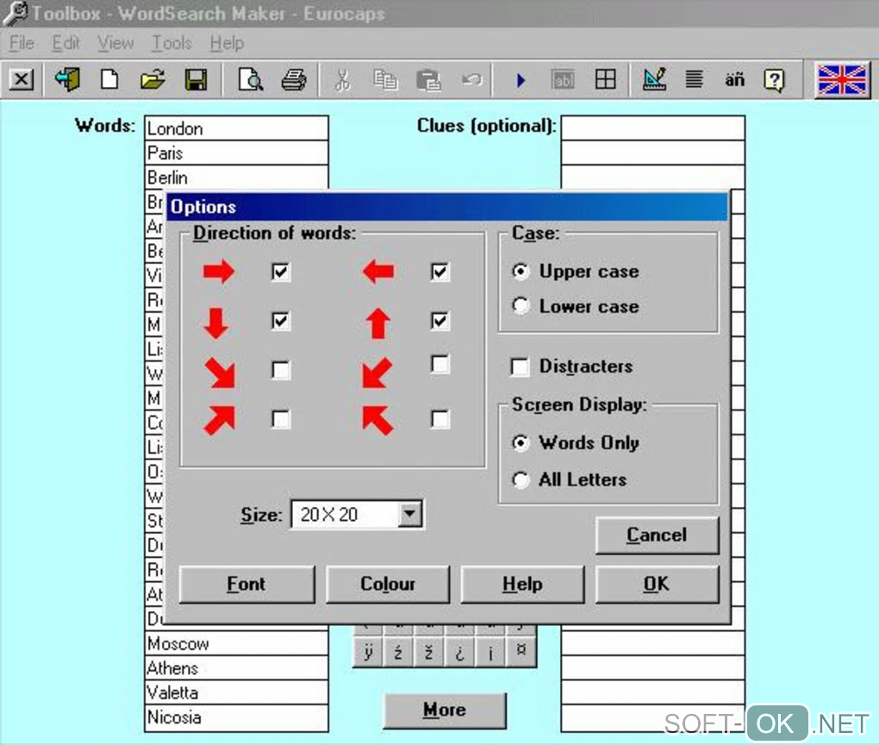The width and height of the screenshot is (879, 745).
Task: Insert the inverted exclamation mark key
Action: click(490, 652)
